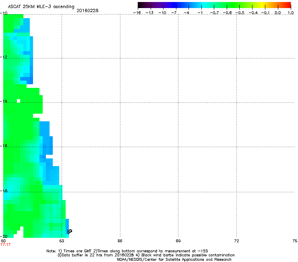
Task: Click the longitude axis label '63'
Action: tap(62, 241)
